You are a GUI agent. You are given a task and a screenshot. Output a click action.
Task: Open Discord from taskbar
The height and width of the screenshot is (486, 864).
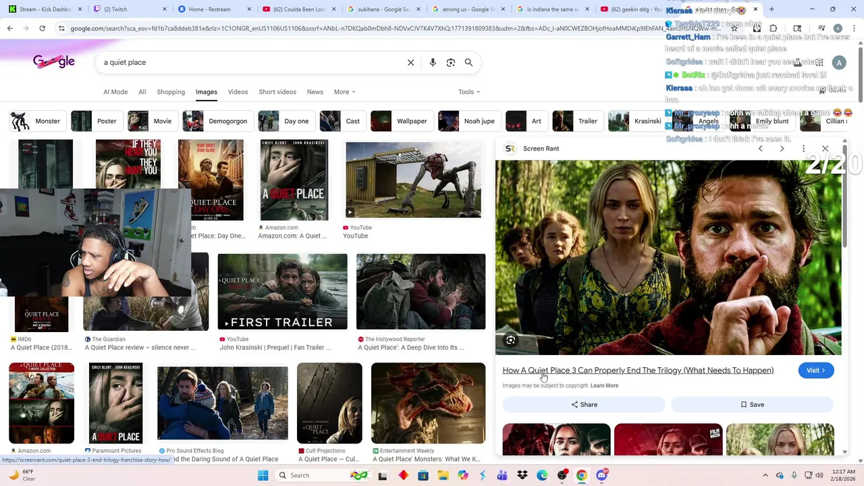pos(601,475)
